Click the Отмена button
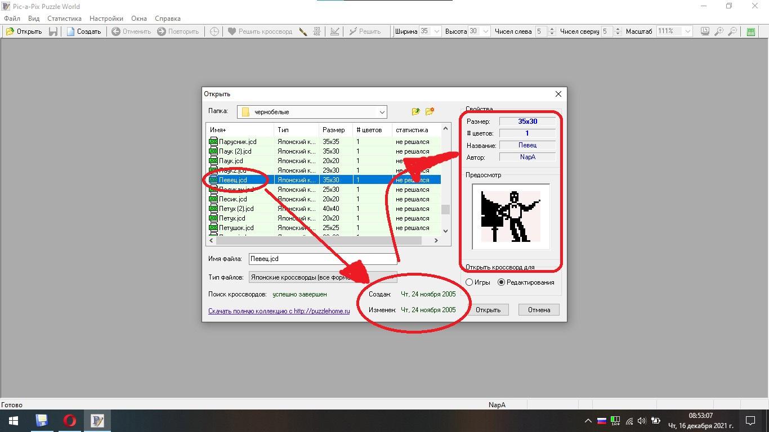The width and height of the screenshot is (769, 432). click(538, 310)
